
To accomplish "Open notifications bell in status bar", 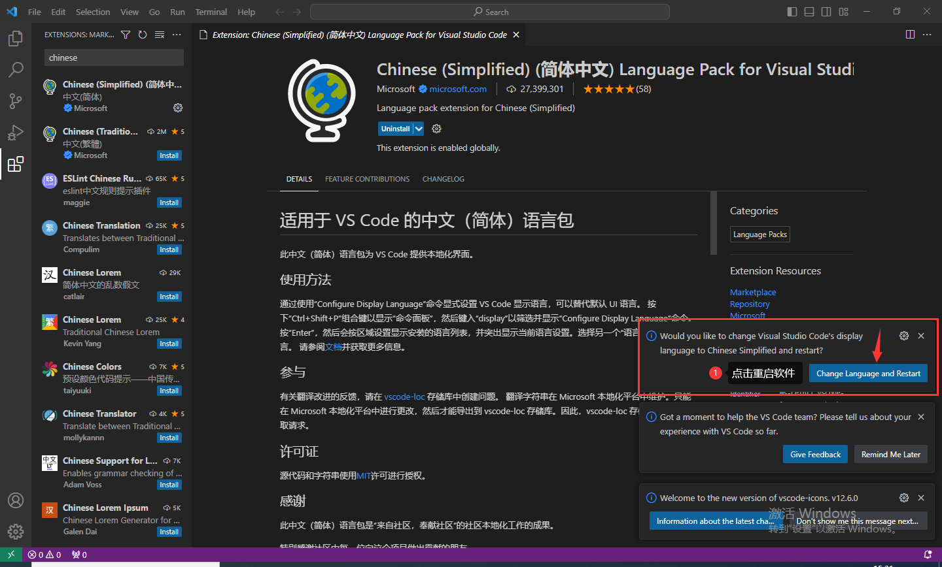I will click(928, 555).
